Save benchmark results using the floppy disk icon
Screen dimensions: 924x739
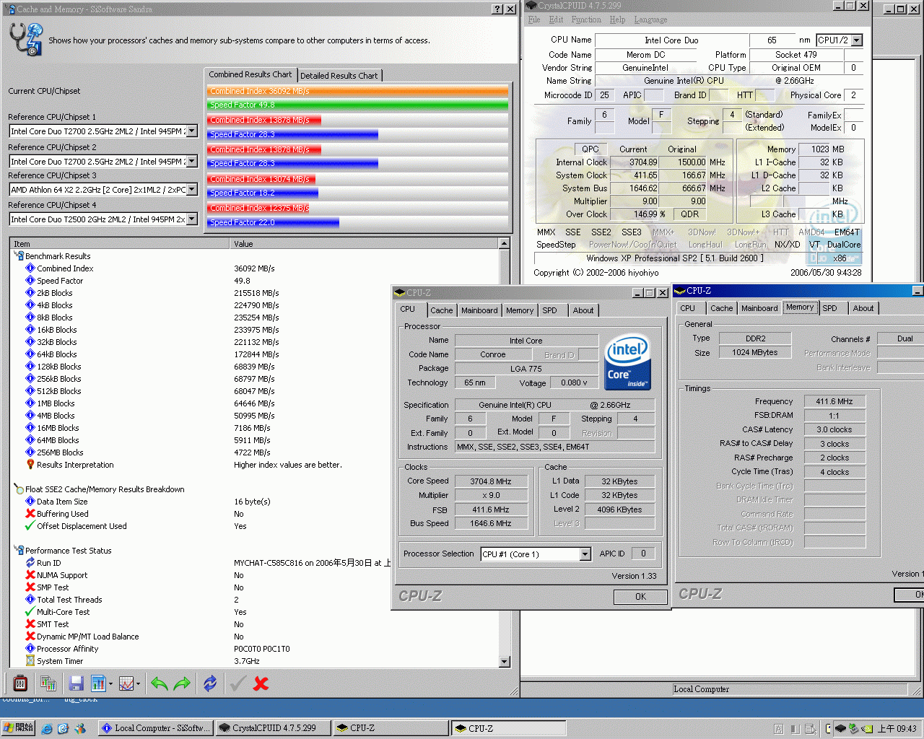pos(75,683)
